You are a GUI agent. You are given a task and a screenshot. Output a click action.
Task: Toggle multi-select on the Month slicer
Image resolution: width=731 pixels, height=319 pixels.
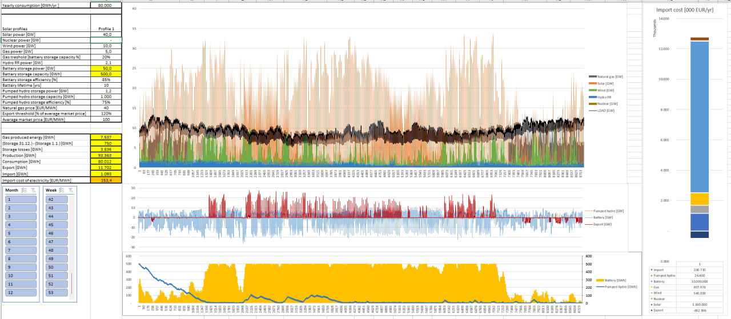[x=24, y=190]
